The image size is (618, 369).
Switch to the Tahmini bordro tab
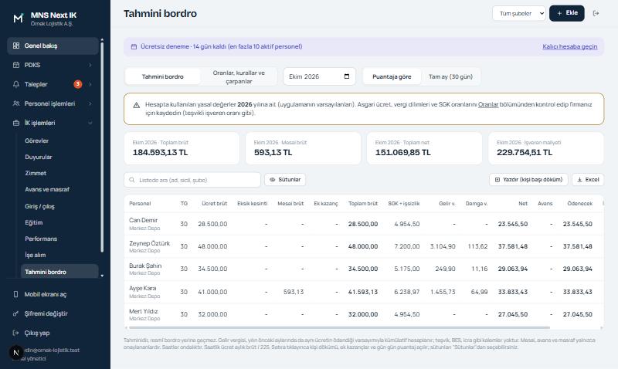(162, 76)
